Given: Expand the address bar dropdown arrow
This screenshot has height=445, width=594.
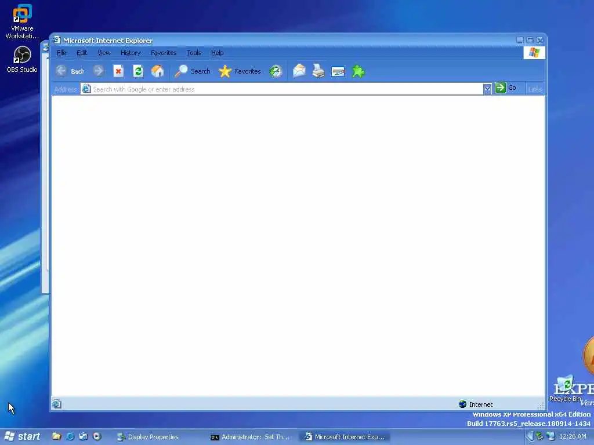Looking at the screenshot, I should [x=487, y=89].
